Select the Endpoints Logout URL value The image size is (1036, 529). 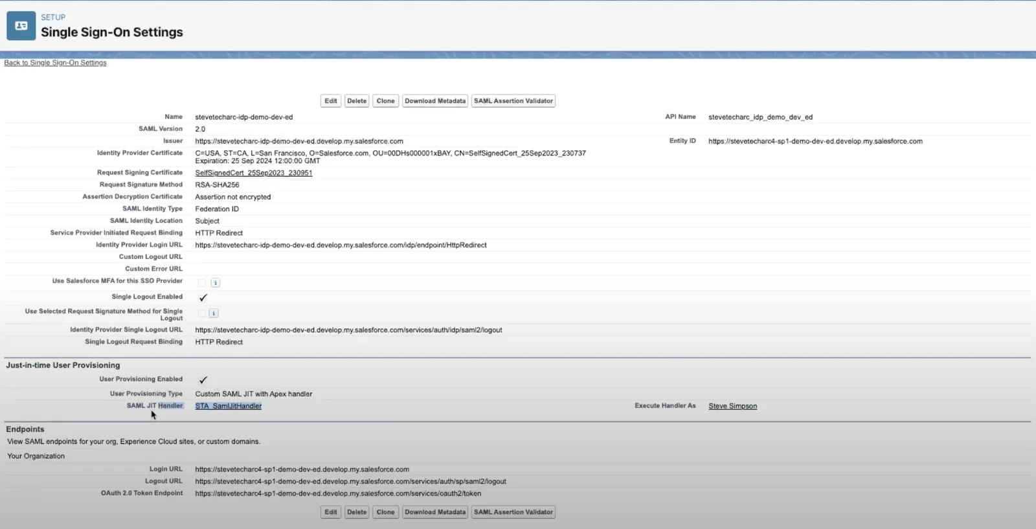(x=351, y=482)
